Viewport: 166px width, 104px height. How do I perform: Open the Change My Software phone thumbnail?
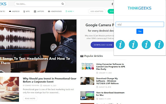point(87,81)
